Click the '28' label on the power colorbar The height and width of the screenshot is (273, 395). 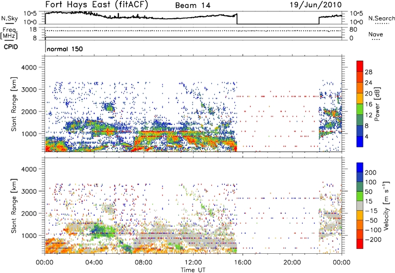pos(368,72)
